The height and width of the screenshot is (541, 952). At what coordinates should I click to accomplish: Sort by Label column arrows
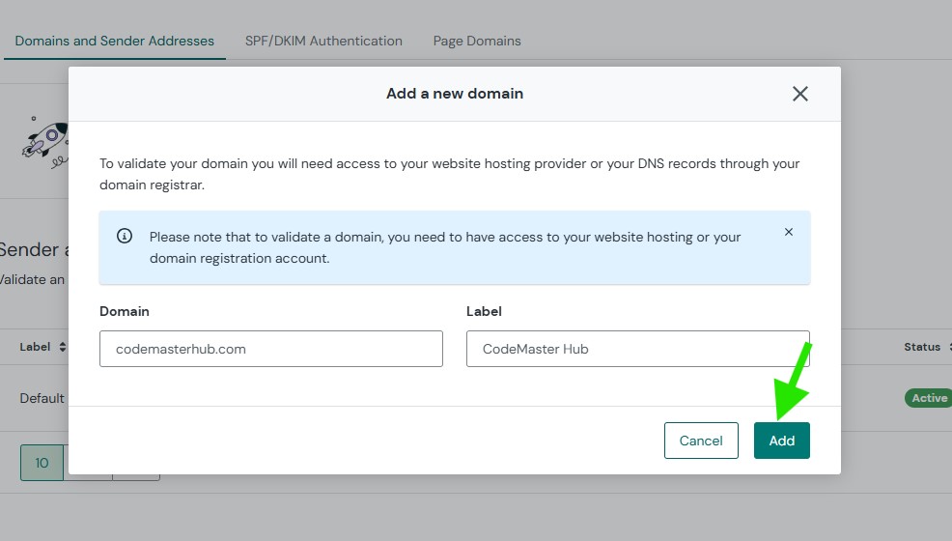[x=63, y=347]
